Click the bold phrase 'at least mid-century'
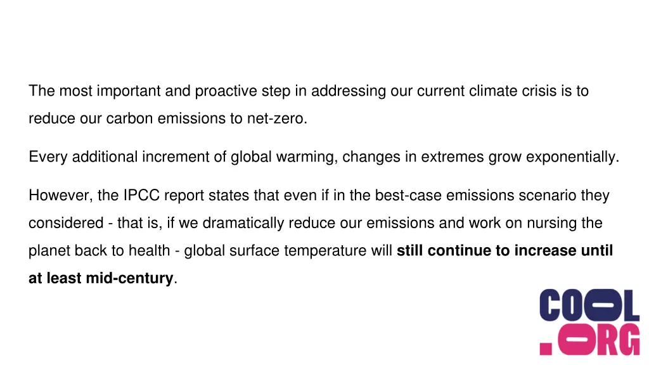Image resolution: width=649 pixels, height=365 pixels. tap(101, 279)
